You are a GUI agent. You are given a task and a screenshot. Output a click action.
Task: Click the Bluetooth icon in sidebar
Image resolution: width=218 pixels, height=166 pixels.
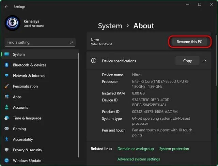click(x=6, y=65)
